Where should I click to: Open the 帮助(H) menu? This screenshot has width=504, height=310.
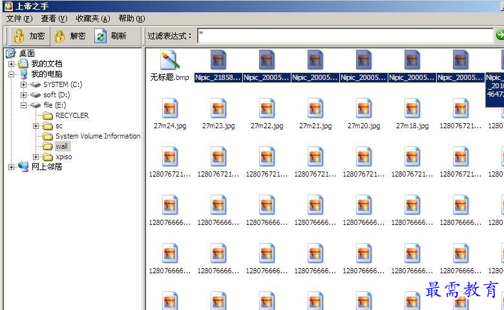pos(132,19)
